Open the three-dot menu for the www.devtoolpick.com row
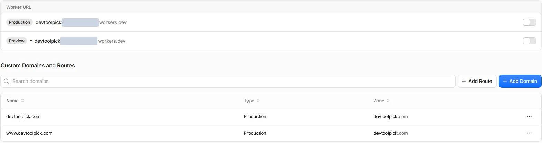Image resolution: width=542 pixels, height=143 pixels. point(529,133)
